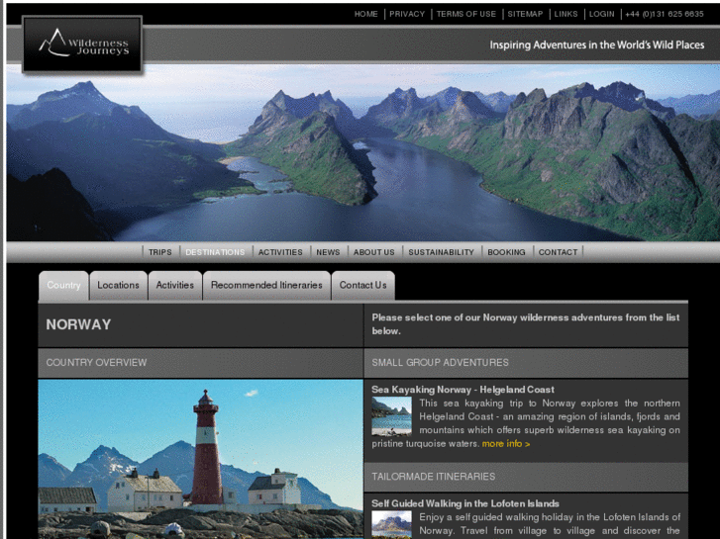The height and width of the screenshot is (539, 720).
Task: Switch to the Locations tab
Action: (x=119, y=286)
